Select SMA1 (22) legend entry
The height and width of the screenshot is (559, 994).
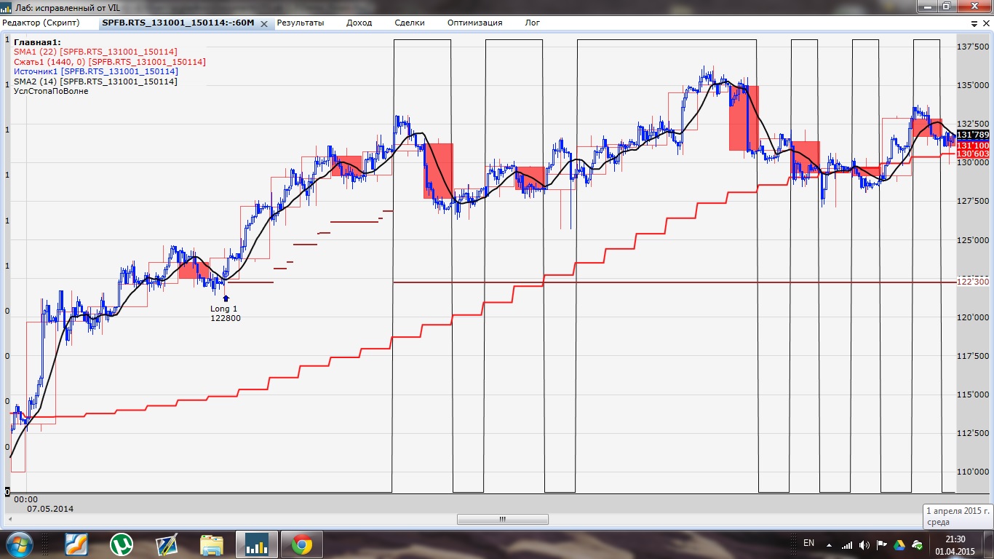[95, 52]
